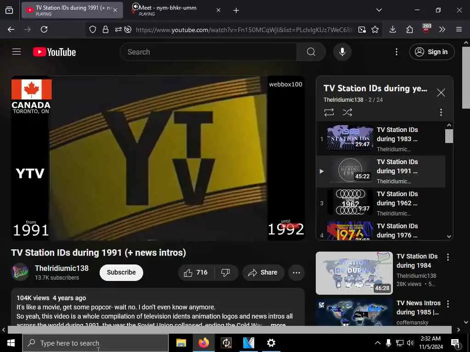Go back with the browser back arrow
470x352 pixels.
click(x=11, y=29)
